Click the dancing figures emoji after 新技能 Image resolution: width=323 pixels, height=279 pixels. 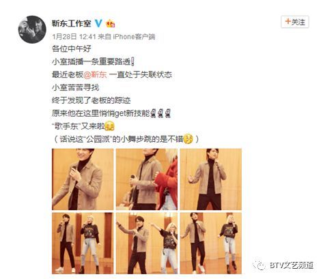pyautogui.click(x=160, y=113)
